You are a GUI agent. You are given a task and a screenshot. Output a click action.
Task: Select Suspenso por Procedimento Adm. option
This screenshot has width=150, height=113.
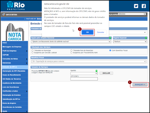pyautogui.click(x=71, y=52)
